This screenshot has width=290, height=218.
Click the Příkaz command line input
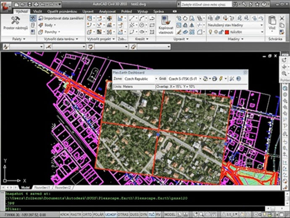[x=135, y=209]
